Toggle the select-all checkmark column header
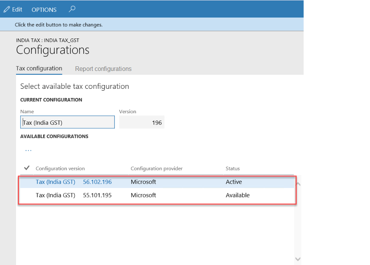This screenshot has height=265, width=370. [27, 168]
